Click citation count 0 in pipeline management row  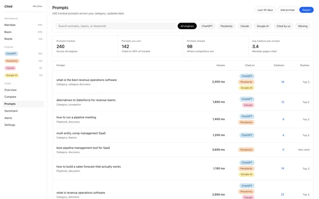[283, 150]
